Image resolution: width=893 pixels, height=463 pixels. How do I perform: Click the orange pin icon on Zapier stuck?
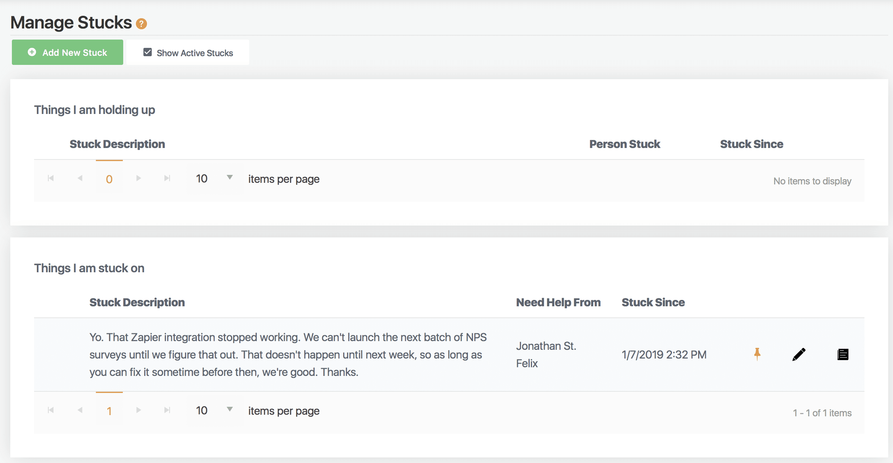click(757, 354)
